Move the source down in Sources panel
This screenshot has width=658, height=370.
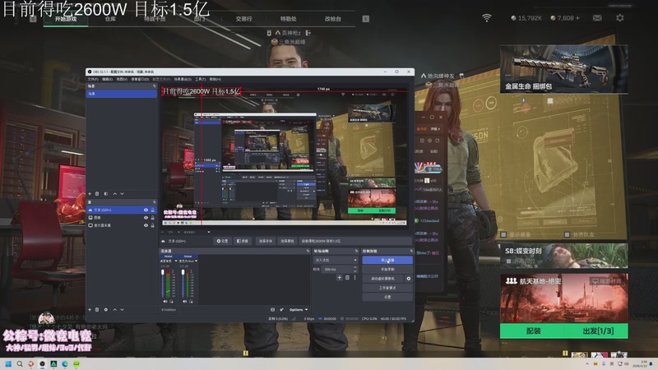point(122,310)
